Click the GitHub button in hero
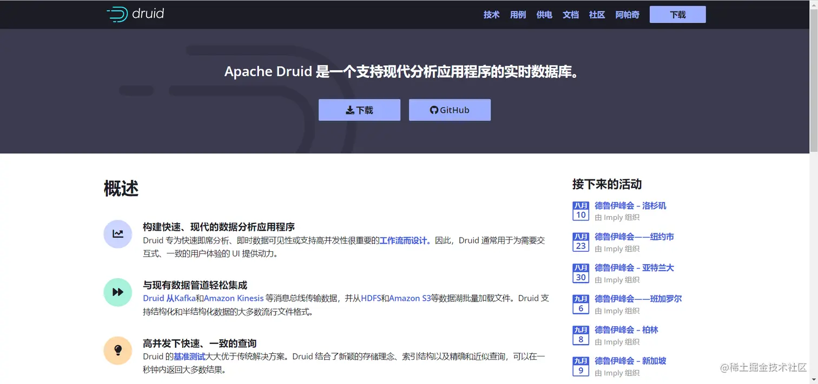 coord(450,110)
